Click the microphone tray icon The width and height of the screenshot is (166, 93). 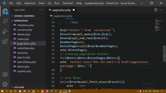[x=140, y=91]
